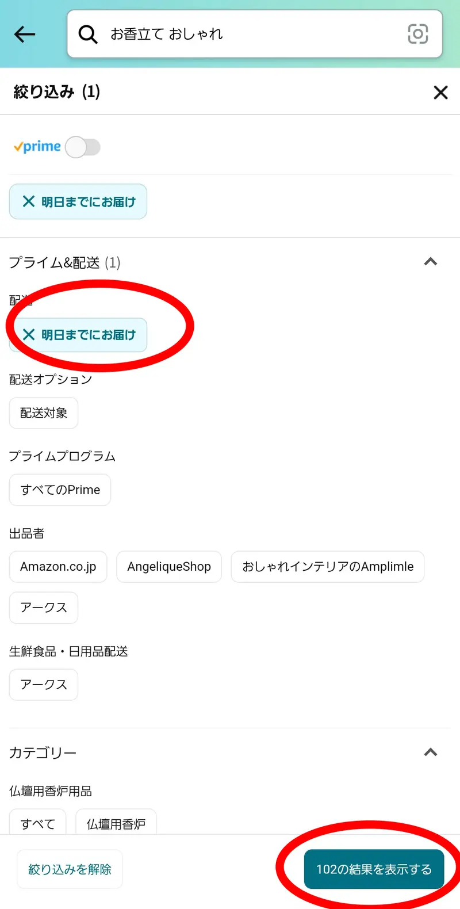The height and width of the screenshot is (909, 460).
Task: Filter by seller Amazon.co.jp
Action: [x=58, y=567]
